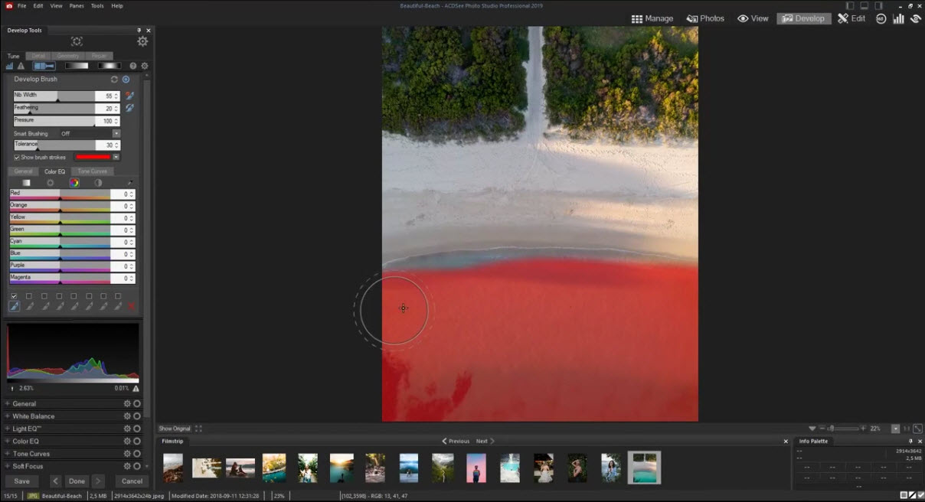Expand the Light EQ group
925x502 pixels.
pos(8,429)
